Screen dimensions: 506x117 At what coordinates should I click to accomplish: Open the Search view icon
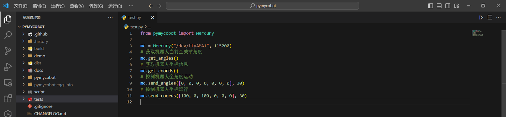8,35
